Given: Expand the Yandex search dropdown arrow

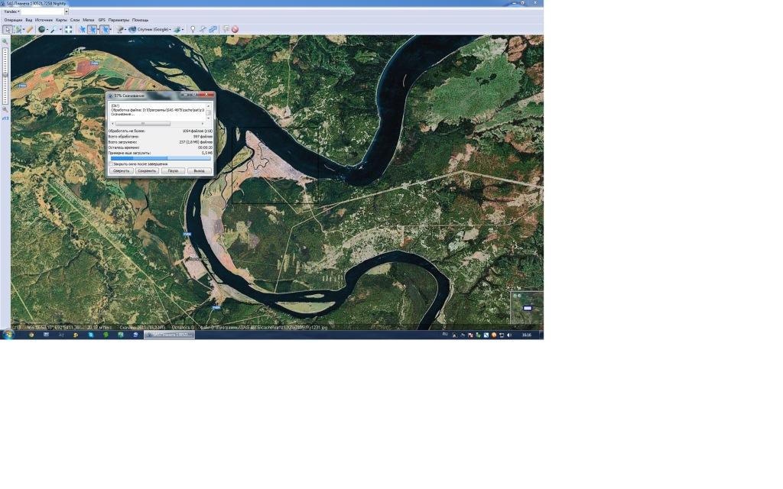Looking at the screenshot, I should point(67,11).
